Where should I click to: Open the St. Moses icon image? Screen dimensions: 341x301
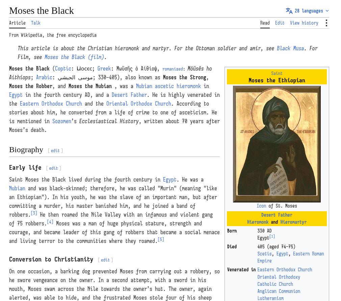pyautogui.click(x=277, y=144)
